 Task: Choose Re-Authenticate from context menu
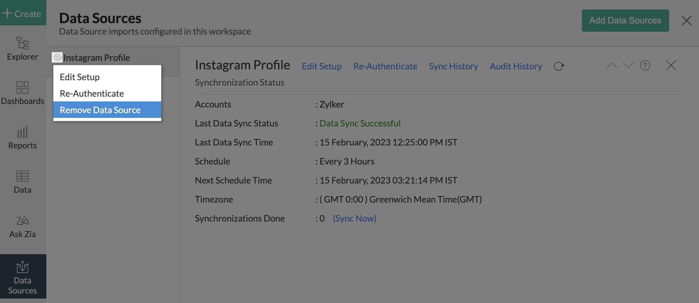point(107,93)
